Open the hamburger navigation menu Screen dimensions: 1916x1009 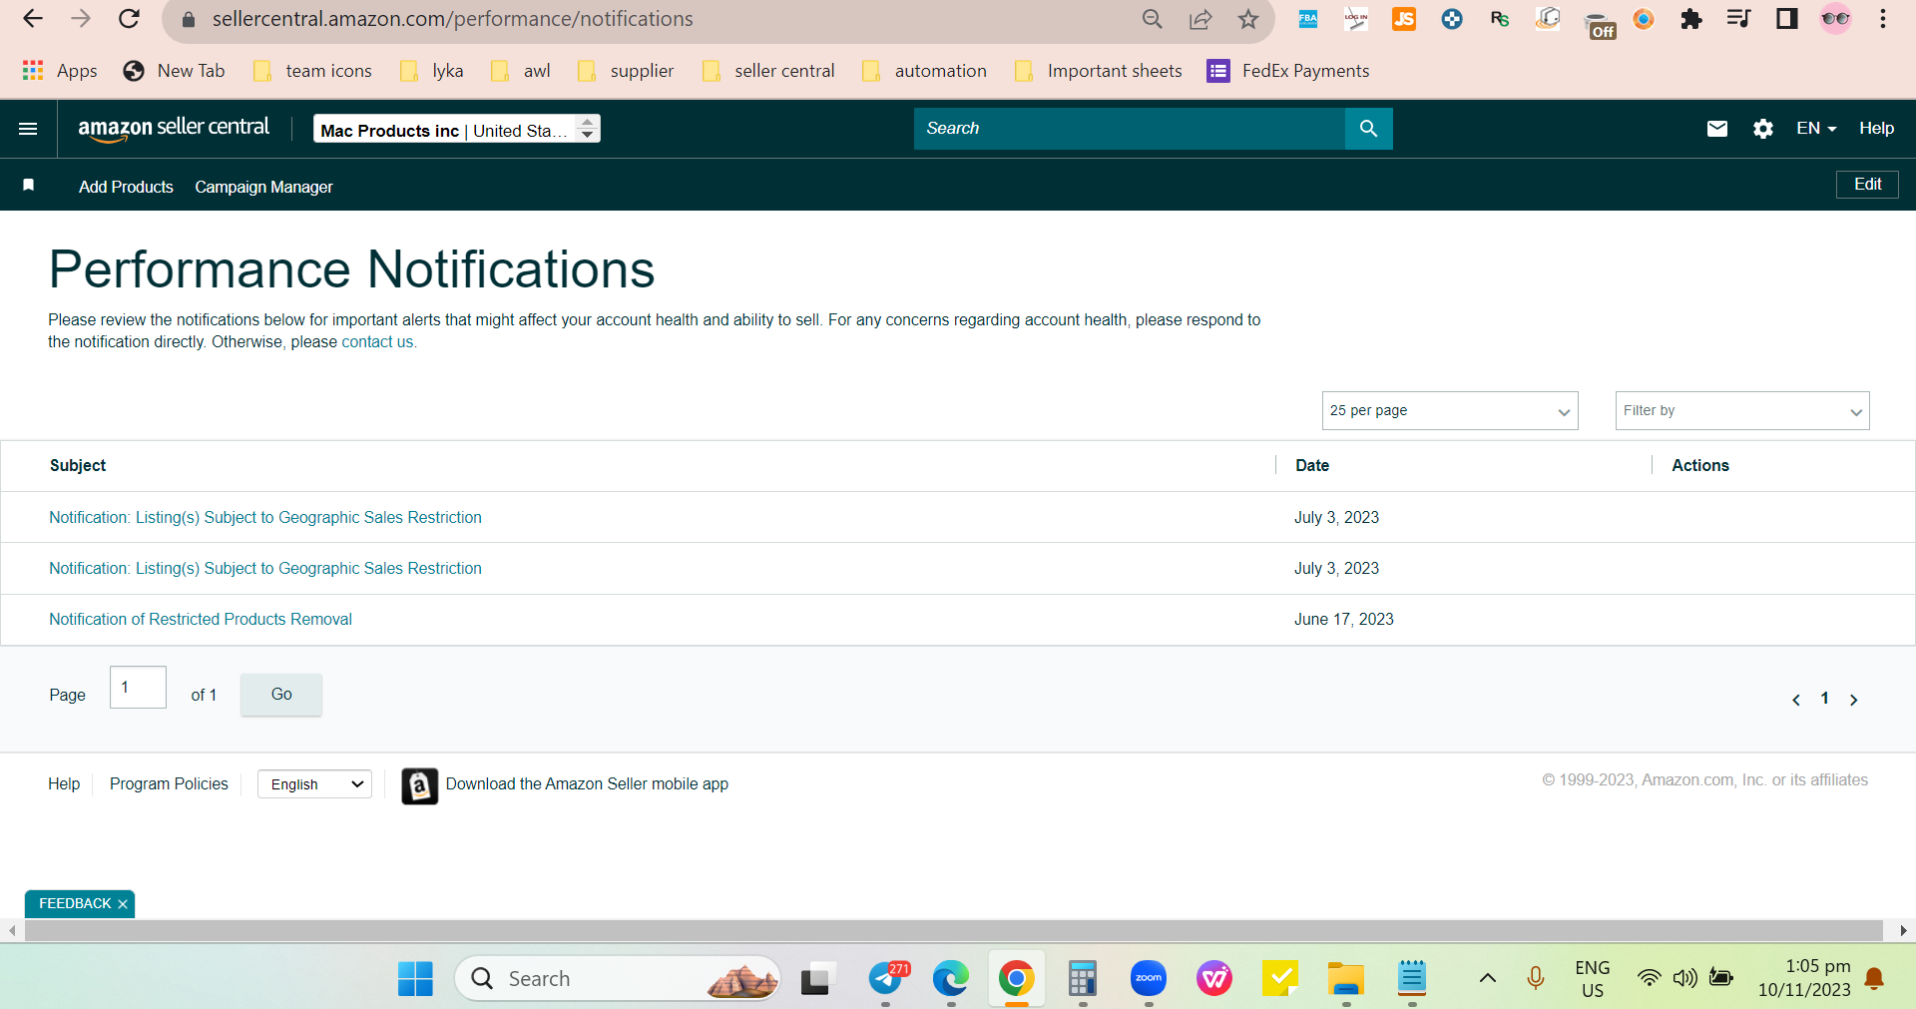pyautogui.click(x=28, y=129)
